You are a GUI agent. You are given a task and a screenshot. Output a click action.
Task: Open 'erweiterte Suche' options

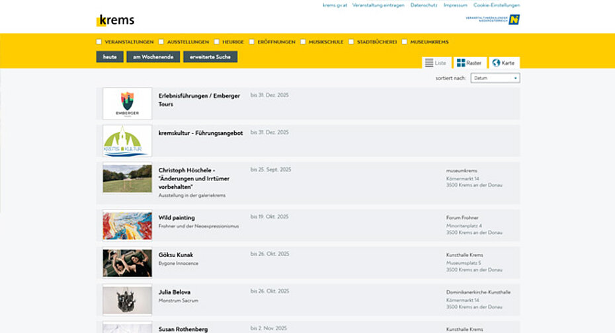[210, 57]
